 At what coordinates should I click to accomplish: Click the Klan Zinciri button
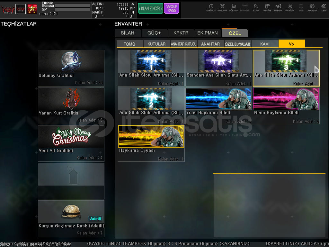[x=150, y=9]
